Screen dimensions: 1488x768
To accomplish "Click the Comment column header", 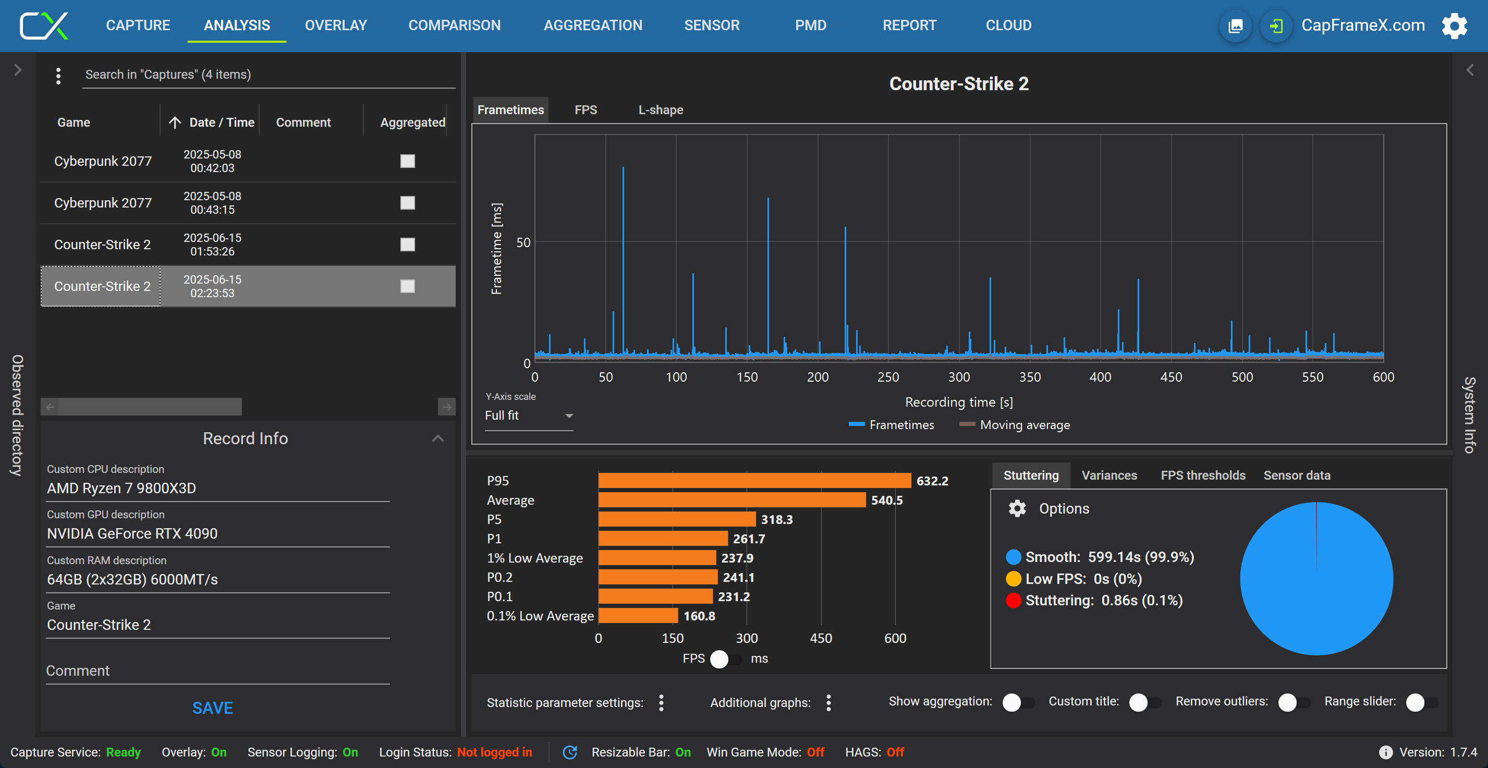I will pyautogui.click(x=303, y=123).
